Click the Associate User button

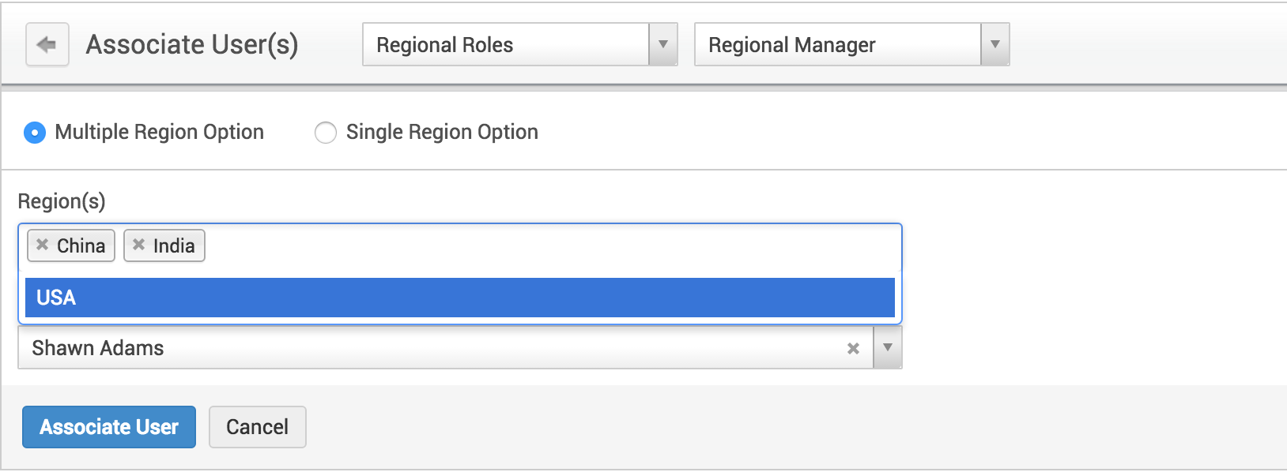pos(108,427)
